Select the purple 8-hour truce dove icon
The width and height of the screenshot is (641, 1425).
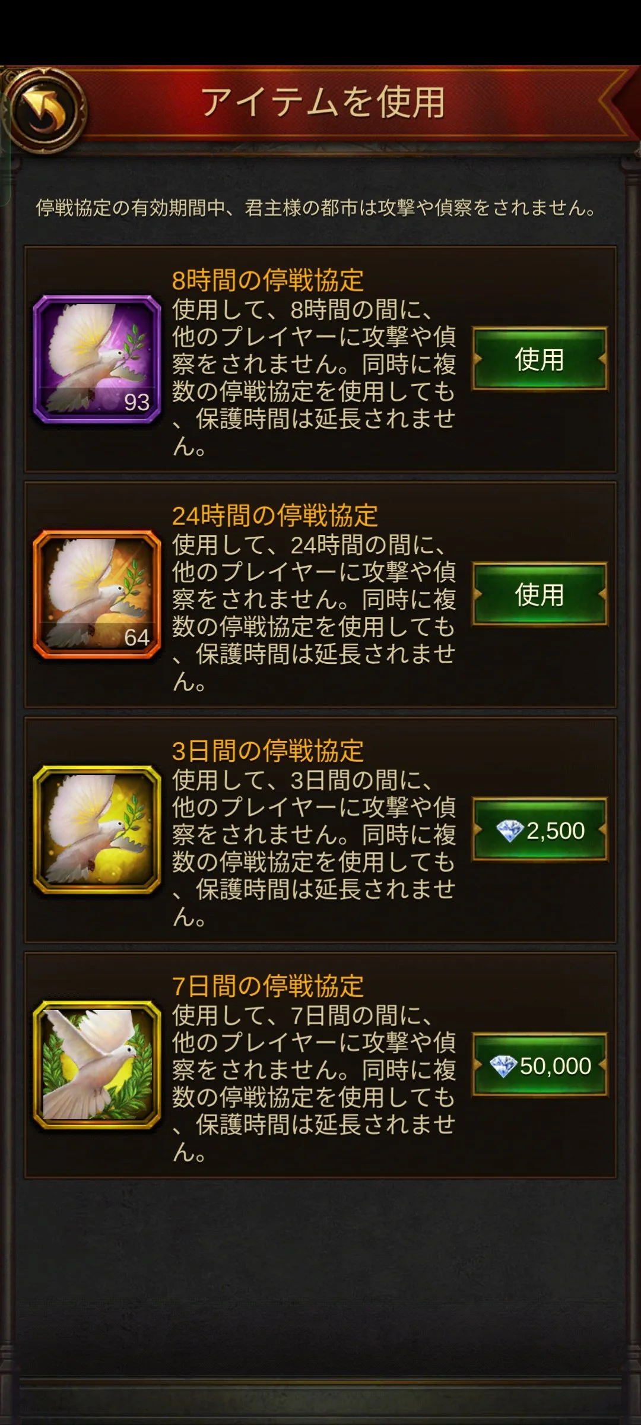pyautogui.click(x=97, y=359)
